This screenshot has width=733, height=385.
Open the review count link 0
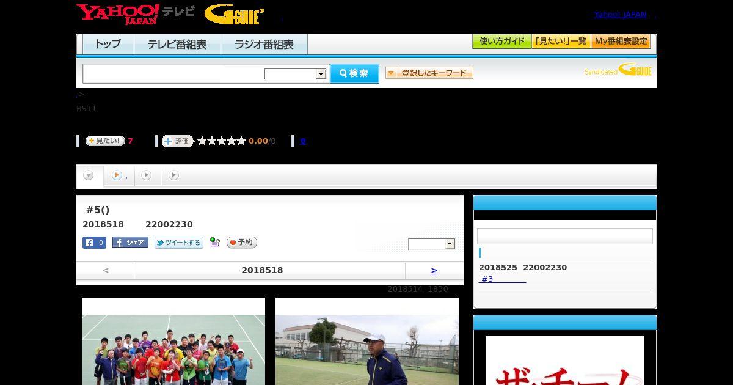303,141
